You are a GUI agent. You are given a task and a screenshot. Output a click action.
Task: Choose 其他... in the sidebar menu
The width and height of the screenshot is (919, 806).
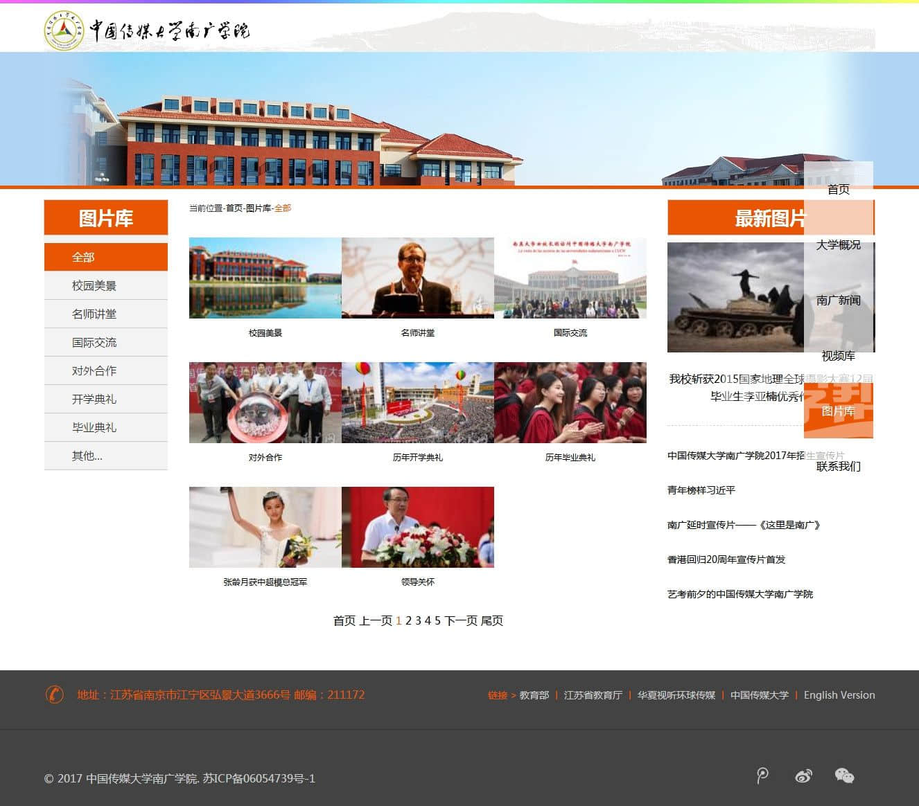(87, 456)
